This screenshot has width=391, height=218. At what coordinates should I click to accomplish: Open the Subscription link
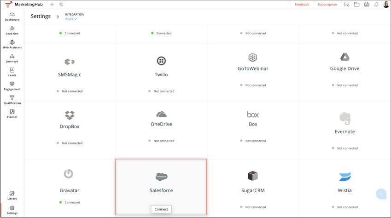coord(327,4)
